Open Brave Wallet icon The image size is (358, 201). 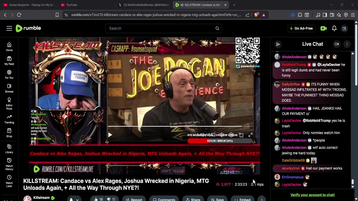click(332, 15)
